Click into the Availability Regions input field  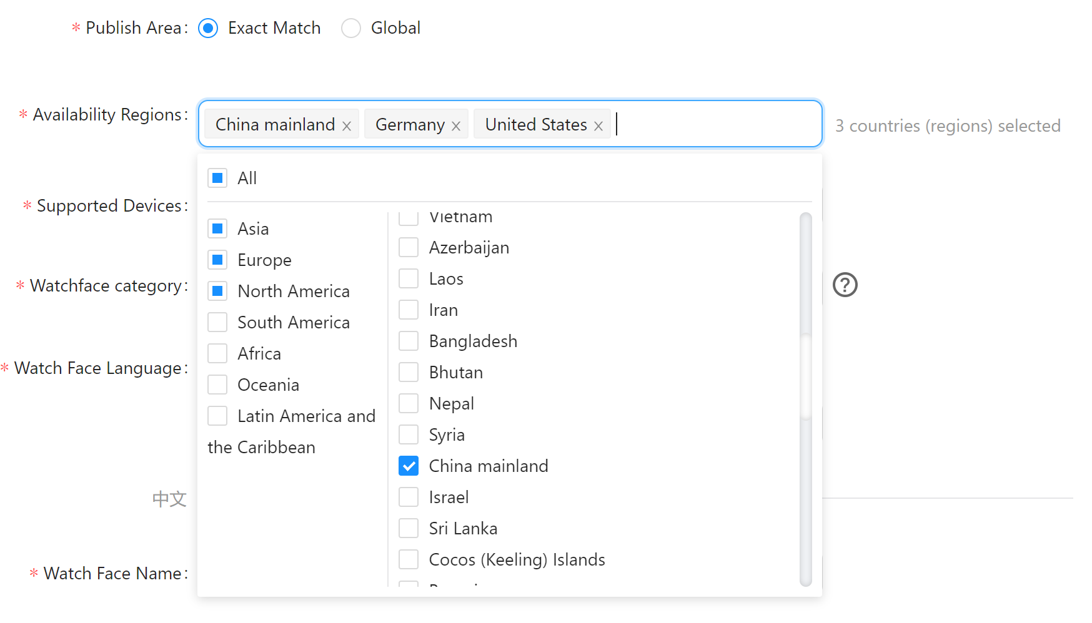[x=712, y=124]
